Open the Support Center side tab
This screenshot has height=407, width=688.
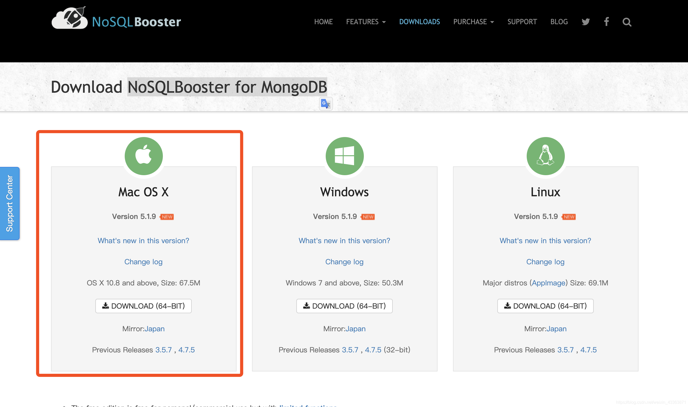point(10,203)
